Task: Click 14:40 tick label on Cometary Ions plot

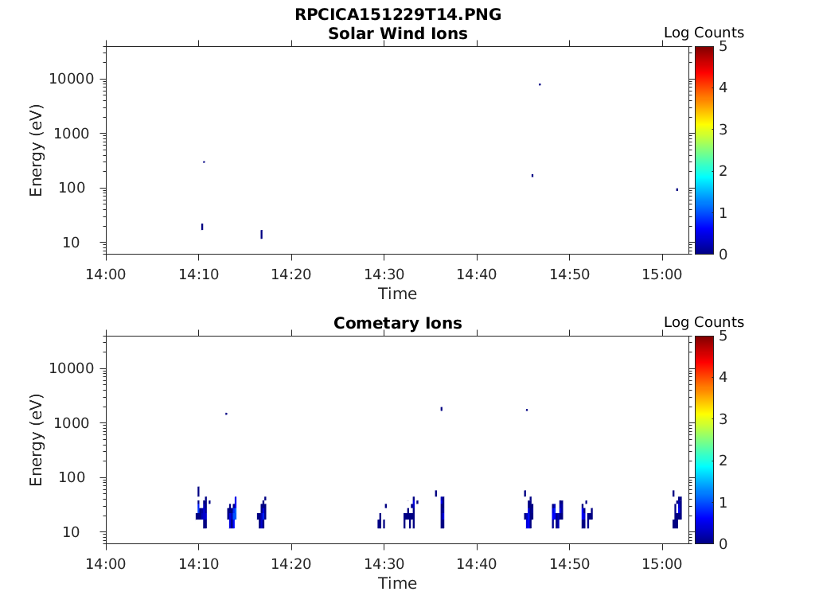Action: (477, 564)
